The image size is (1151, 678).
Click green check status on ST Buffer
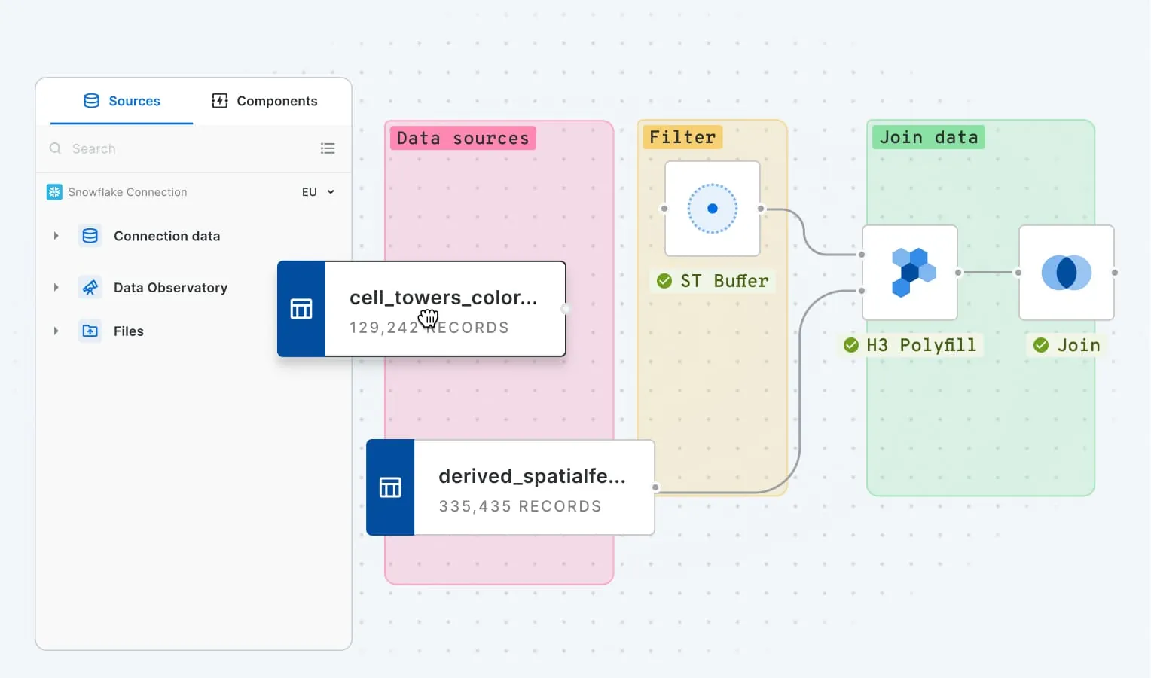pos(664,281)
